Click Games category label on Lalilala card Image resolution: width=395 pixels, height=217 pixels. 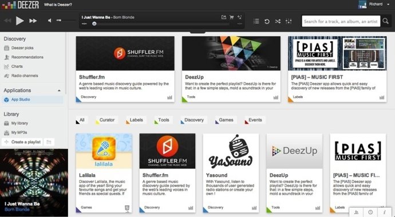(x=86, y=207)
